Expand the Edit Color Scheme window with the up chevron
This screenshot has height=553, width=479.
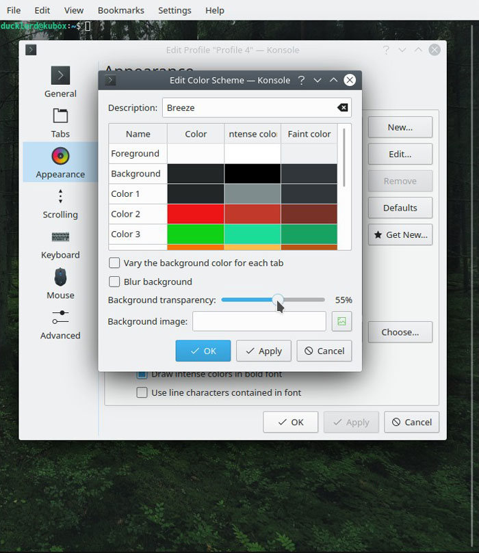pyautogui.click(x=333, y=81)
